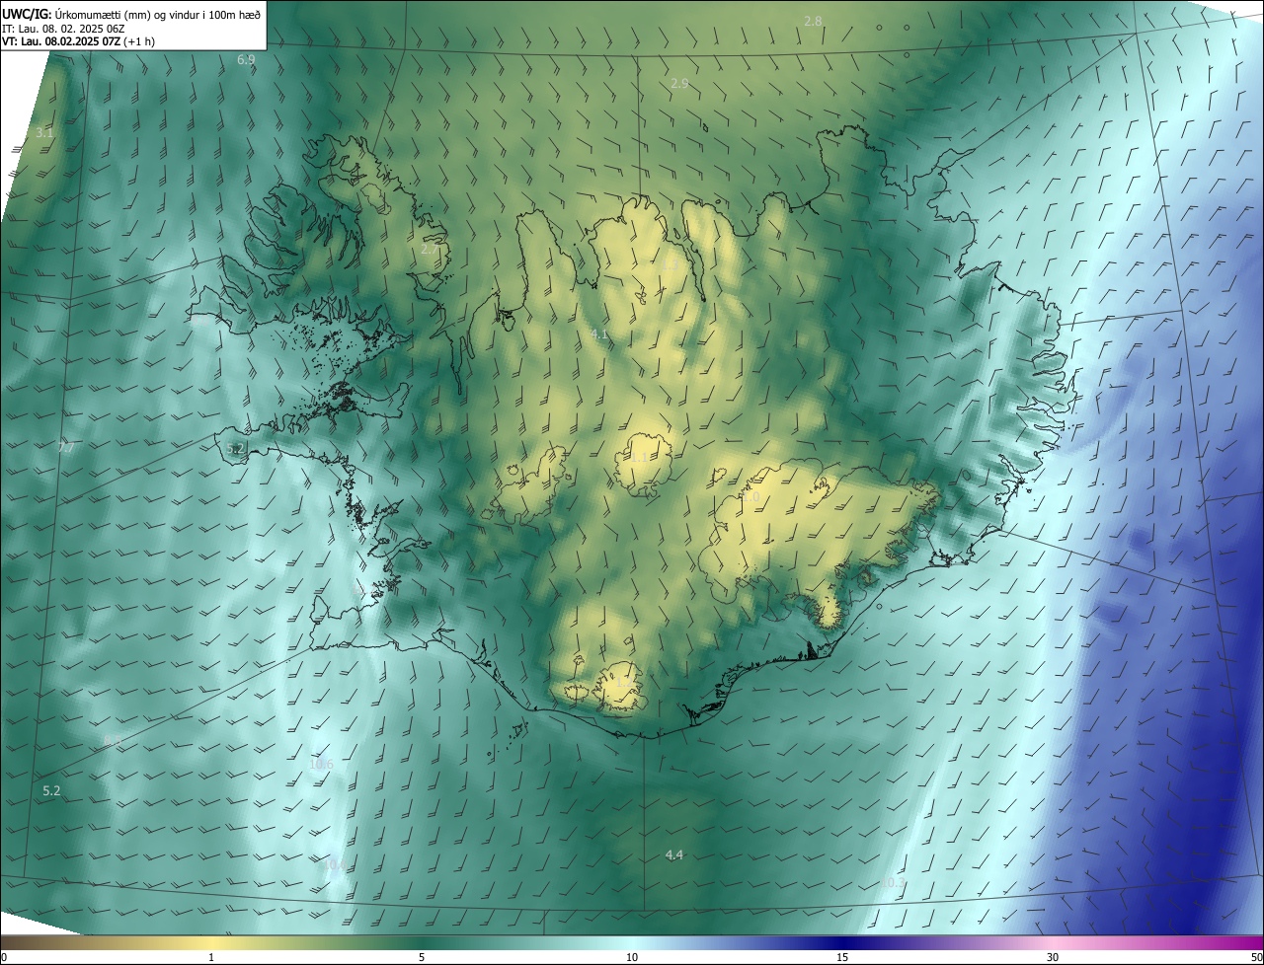Click the 7.7 value label on the map

(66, 448)
